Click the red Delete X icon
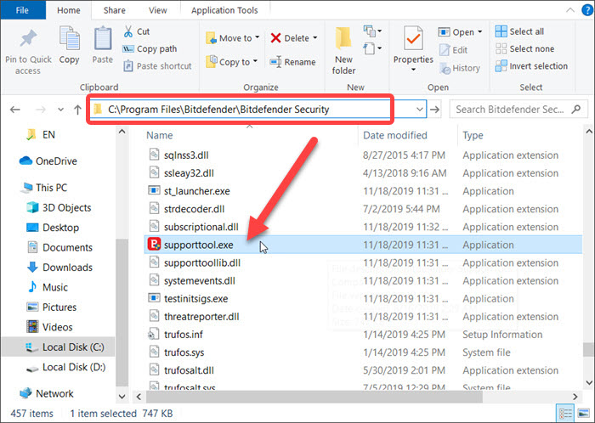Viewport: 595px width, 423px height. (x=276, y=38)
